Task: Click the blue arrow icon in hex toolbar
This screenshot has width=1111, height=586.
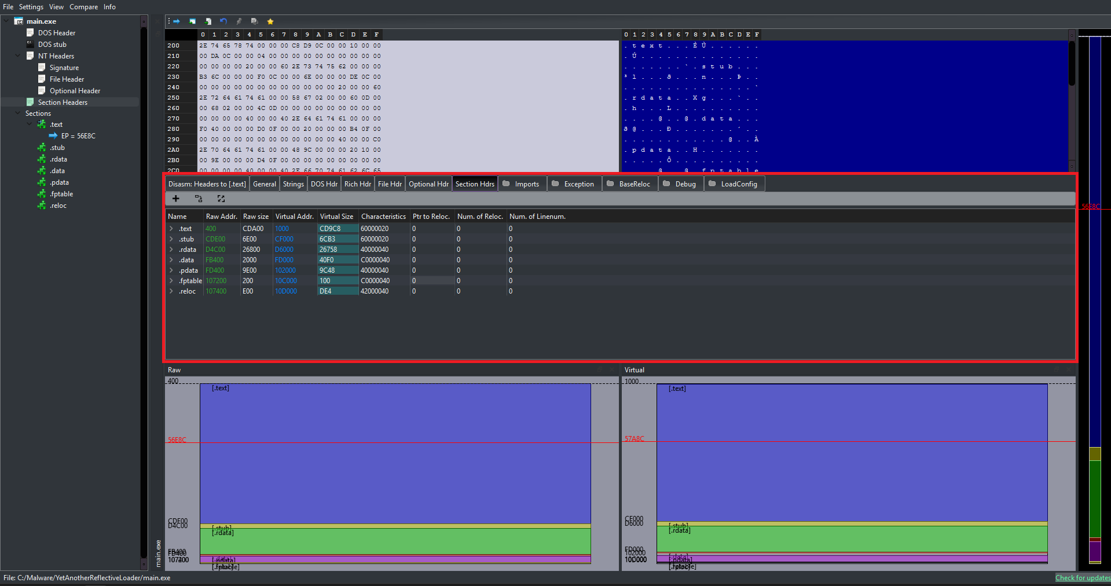Action: 177,21
